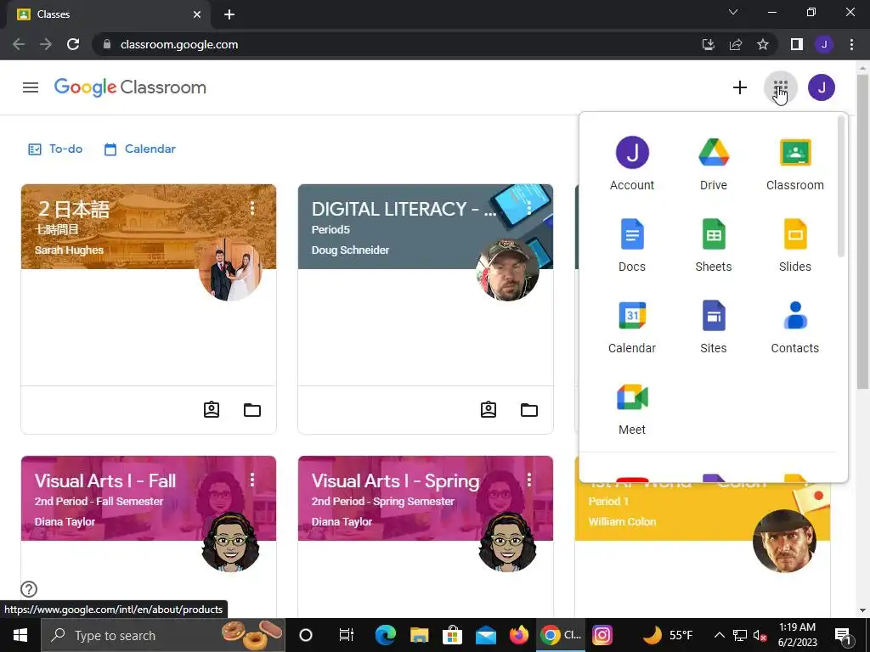
Task: Share this page from address bar
Action: (x=736, y=44)
